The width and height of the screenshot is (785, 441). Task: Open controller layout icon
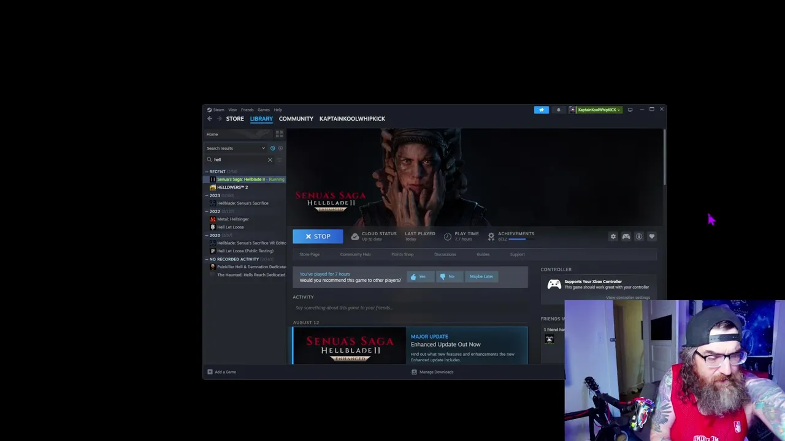tap(626, 236)
